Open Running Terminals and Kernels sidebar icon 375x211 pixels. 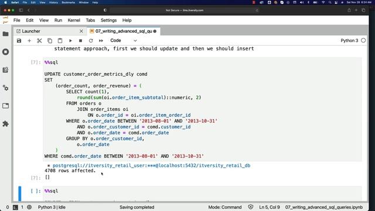(x=5, y=52)
